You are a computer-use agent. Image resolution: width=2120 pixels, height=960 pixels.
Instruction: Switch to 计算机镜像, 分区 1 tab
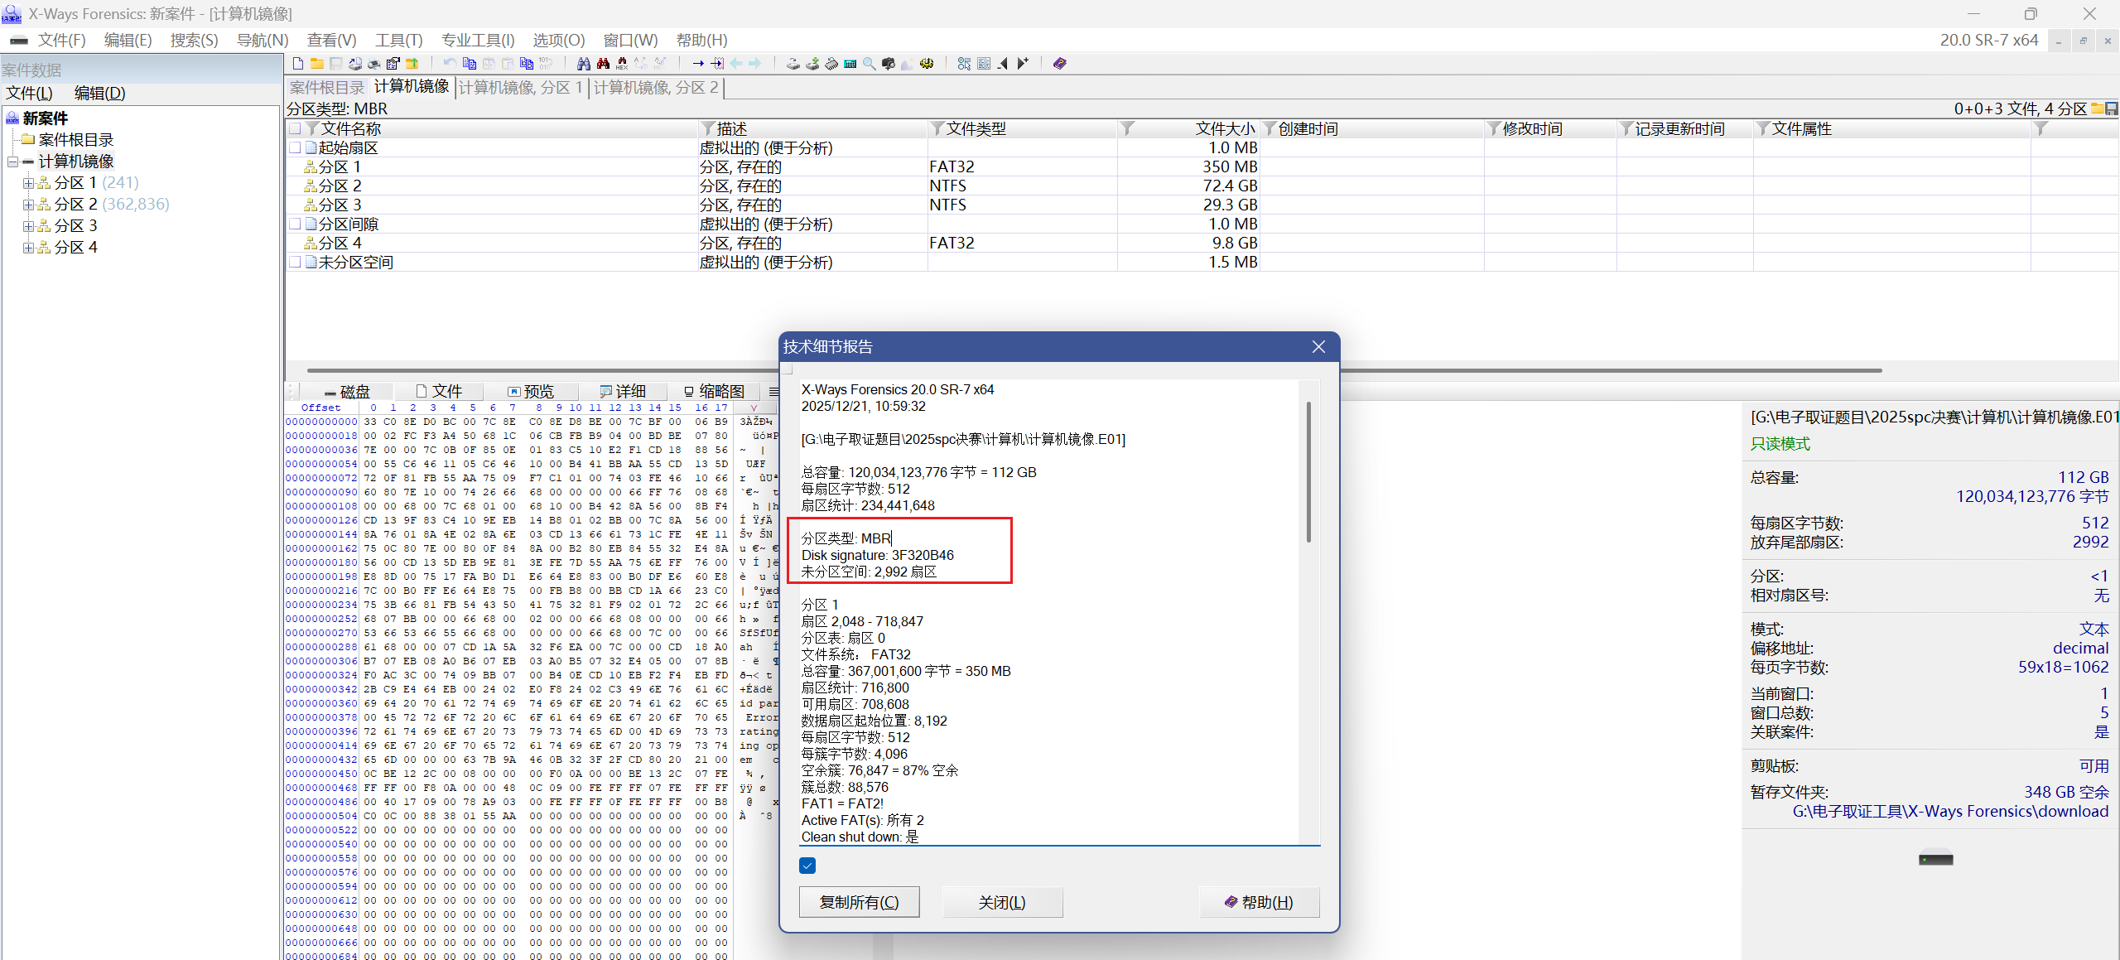coord(521,87)
